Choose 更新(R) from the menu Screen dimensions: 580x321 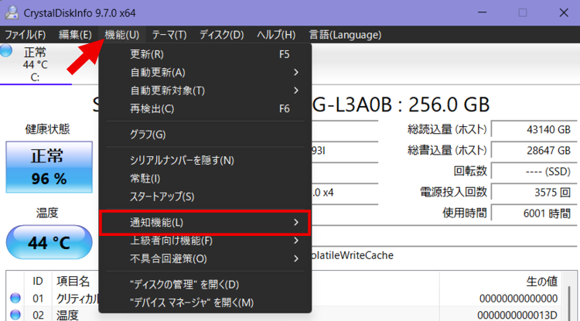(205, 54)
